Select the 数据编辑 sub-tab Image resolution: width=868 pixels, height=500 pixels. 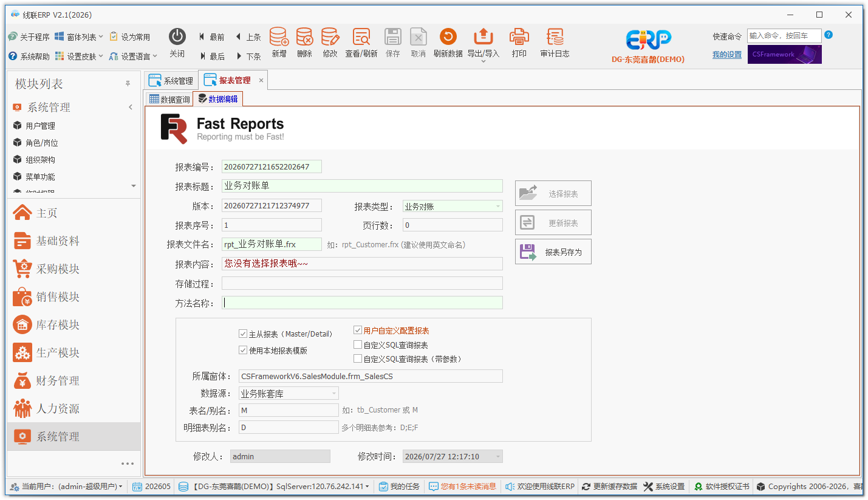click(217, 99)
